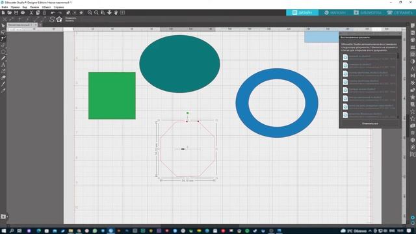
Task: Open the Вид menu
Action: click(25, 7)
